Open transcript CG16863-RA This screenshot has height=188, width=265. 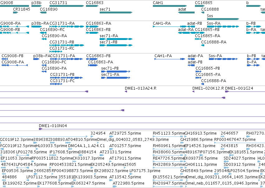98,23
